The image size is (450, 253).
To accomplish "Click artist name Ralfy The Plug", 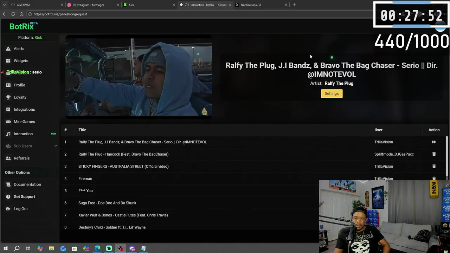I will 339,83.
